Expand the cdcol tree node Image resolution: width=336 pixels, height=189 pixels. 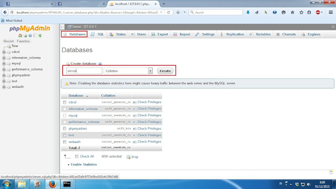[x=4, y=52]
